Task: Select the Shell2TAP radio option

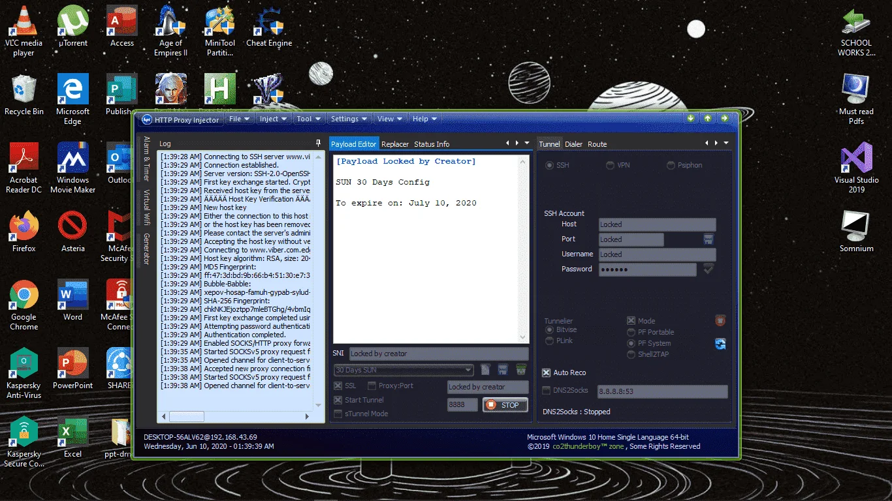Action: [631, 354]
